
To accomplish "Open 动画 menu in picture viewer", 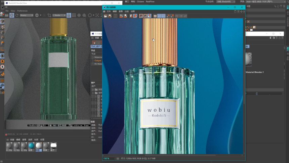I will 133,11.
